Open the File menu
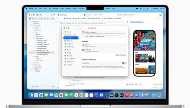The width and height of the screenshot is (190, 108). pyautogui.click(x=36, y=9)
